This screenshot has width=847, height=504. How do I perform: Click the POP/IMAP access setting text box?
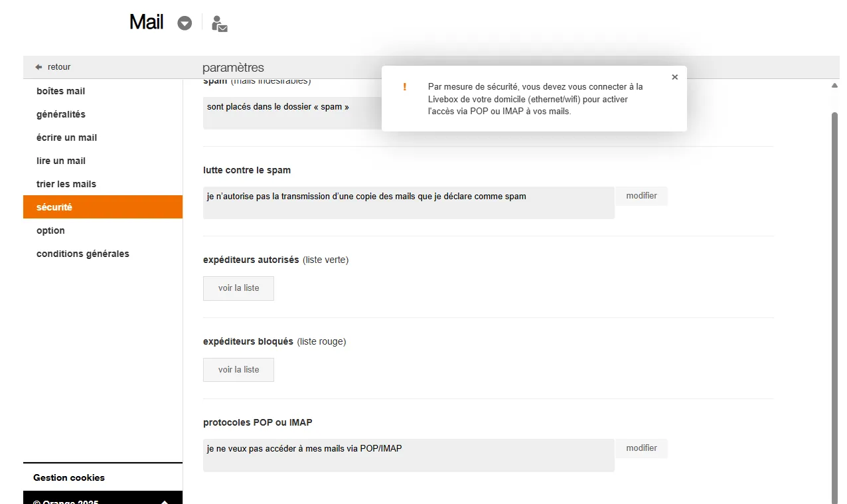(x=408, y=455)
